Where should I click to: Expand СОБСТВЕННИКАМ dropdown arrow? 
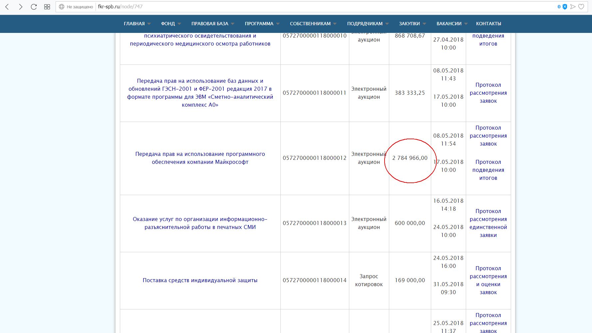[335, 24]
